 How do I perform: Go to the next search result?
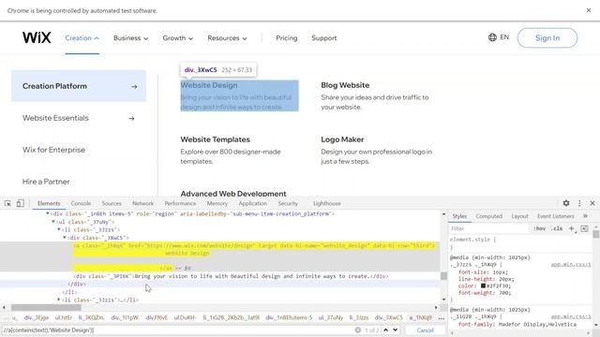coord(396,330)
